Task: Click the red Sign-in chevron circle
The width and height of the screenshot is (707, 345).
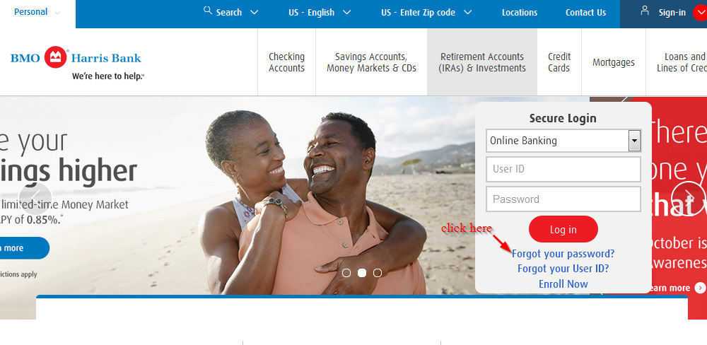Action: tap(700, 13)
